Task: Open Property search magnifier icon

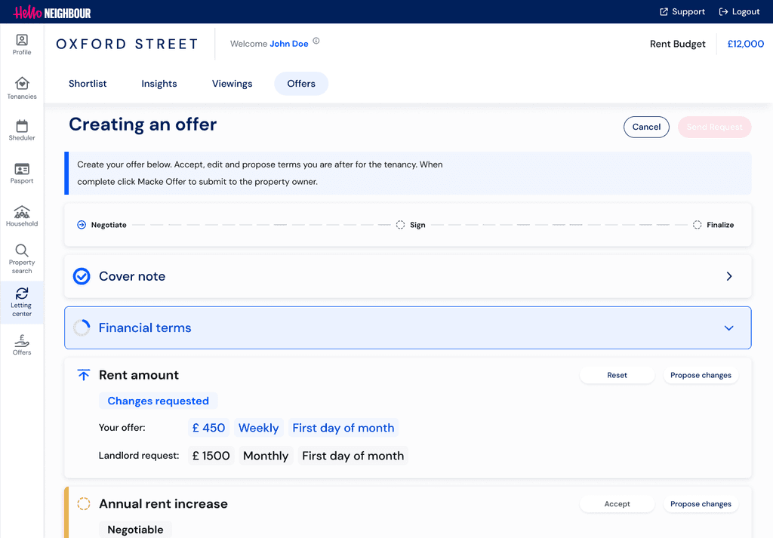Action: (x=22, y=251)
